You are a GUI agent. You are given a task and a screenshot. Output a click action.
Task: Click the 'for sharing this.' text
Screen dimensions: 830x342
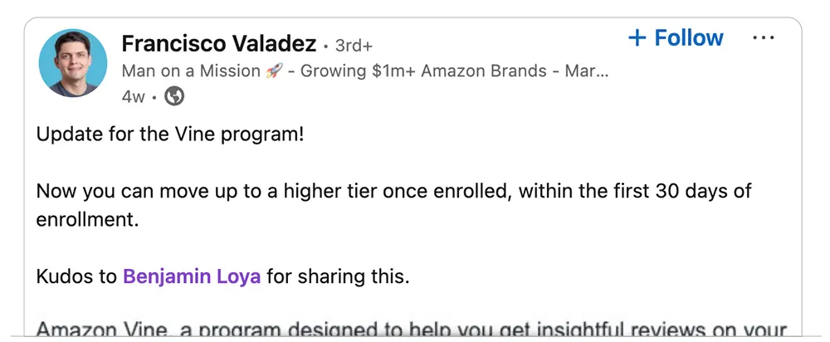click(x=338, y=276)
